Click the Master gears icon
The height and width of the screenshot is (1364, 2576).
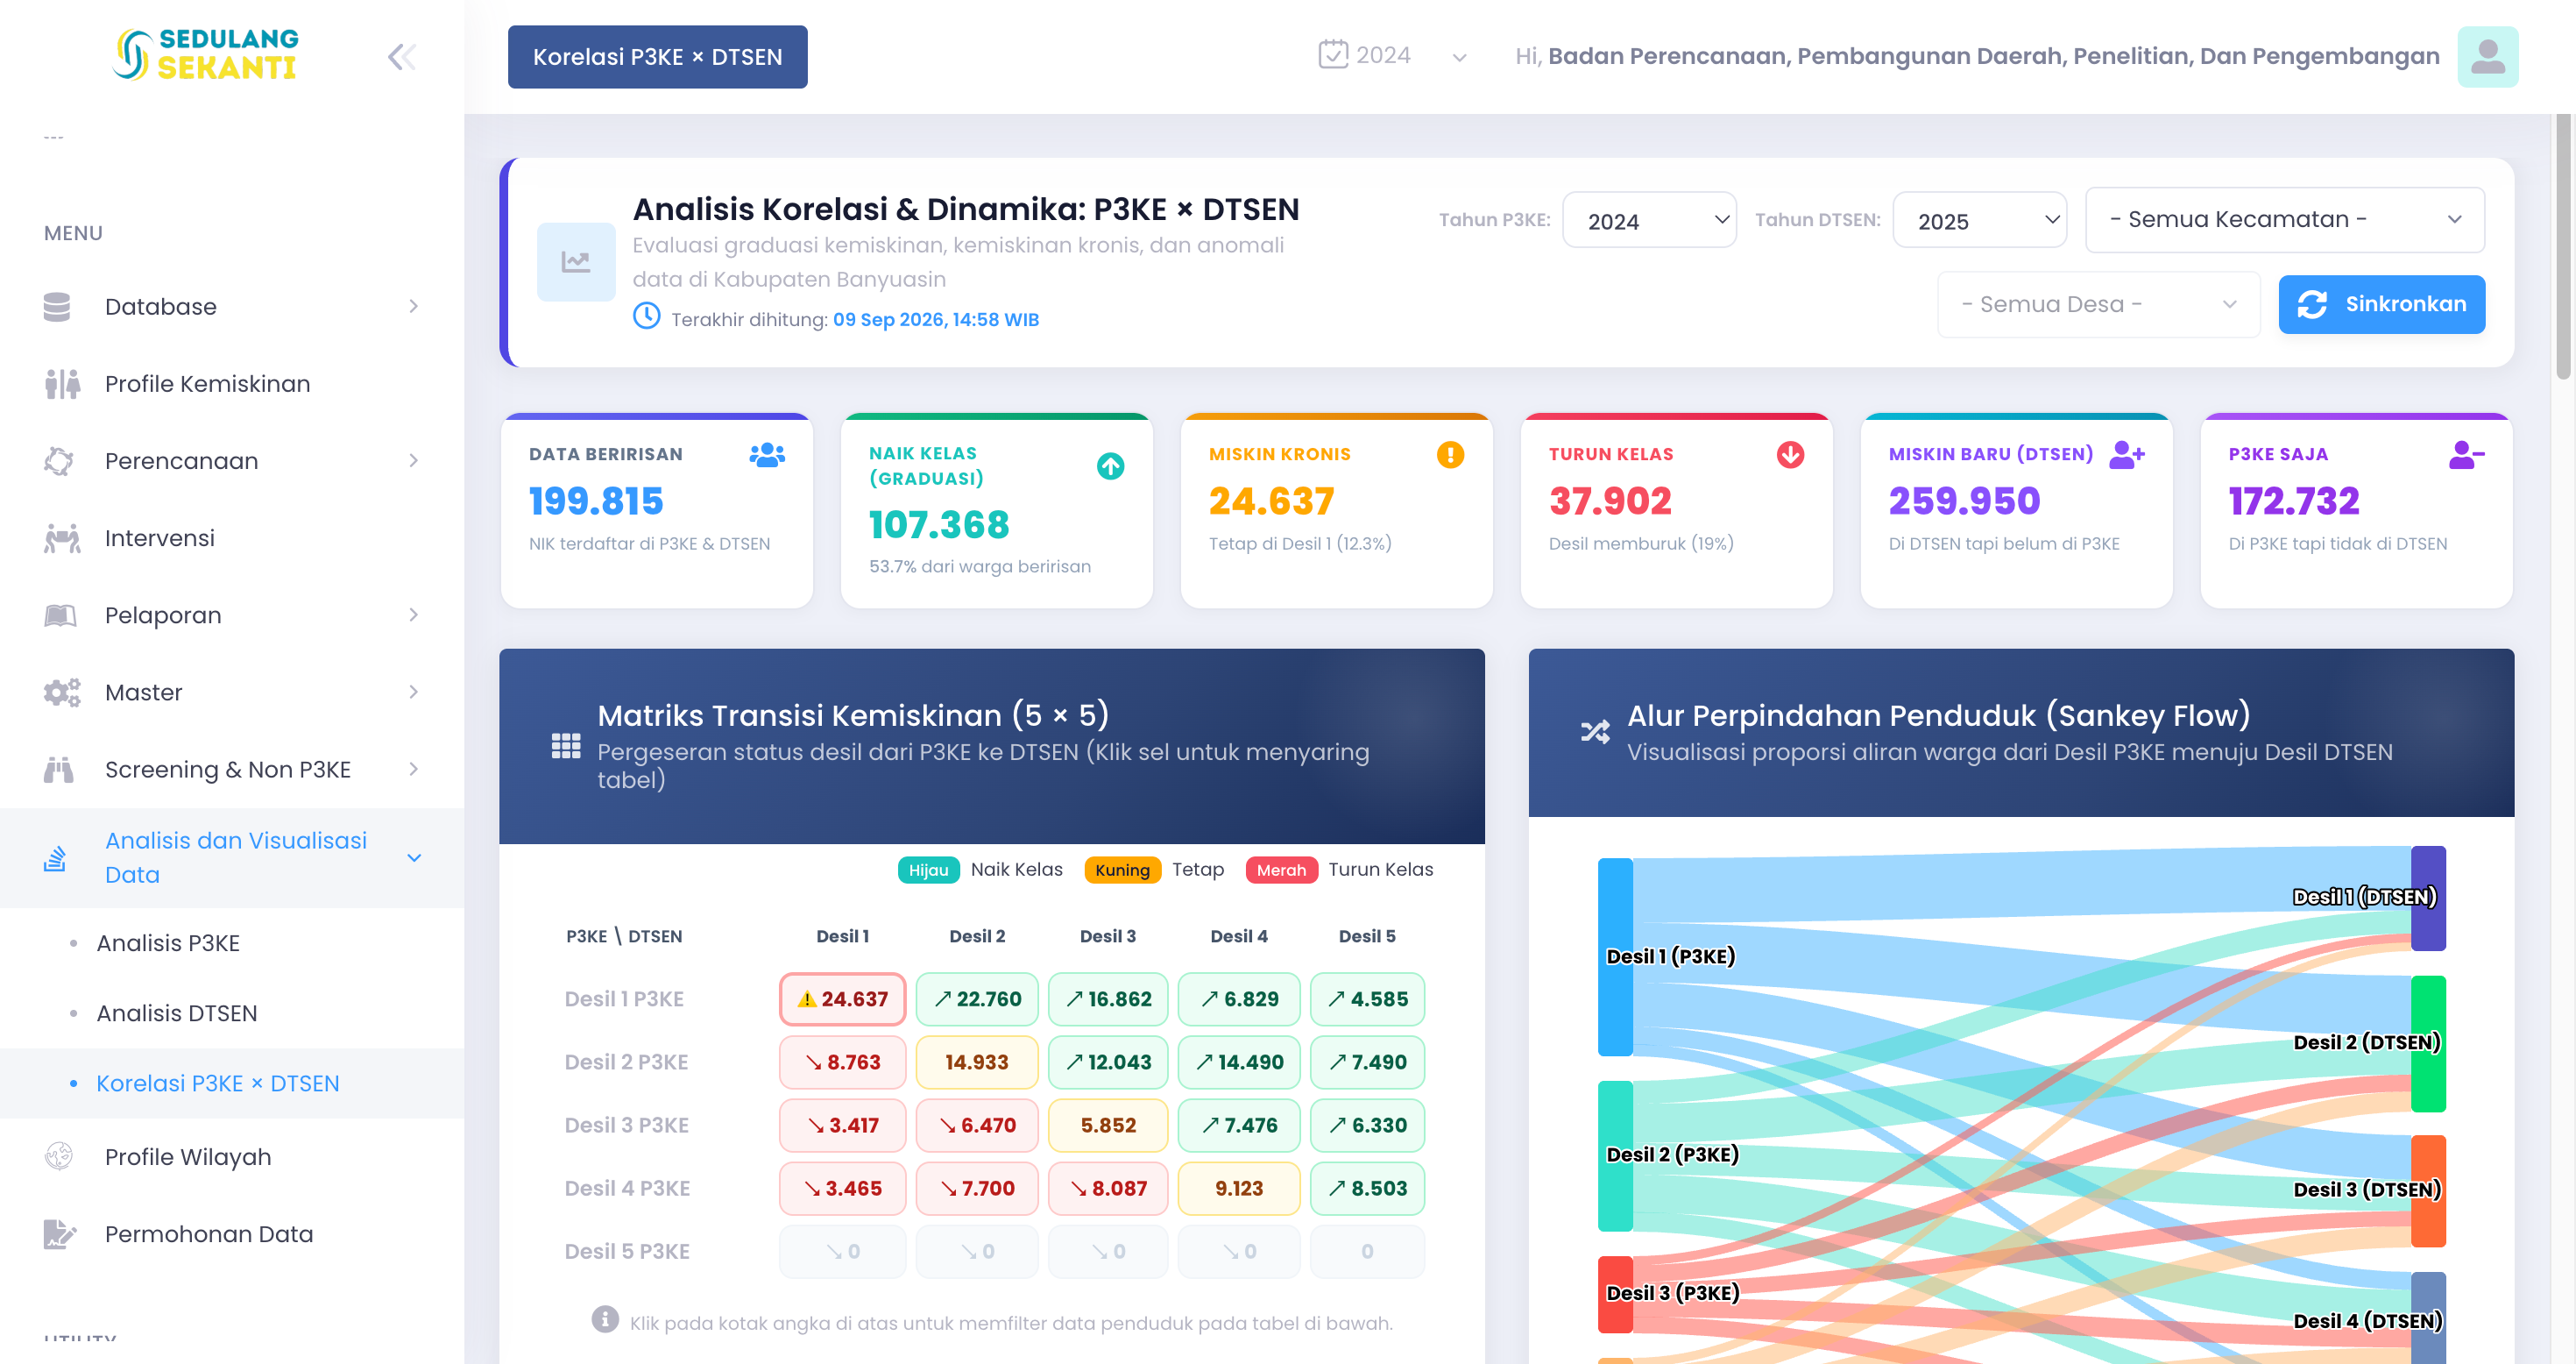(x=62, y=693)
